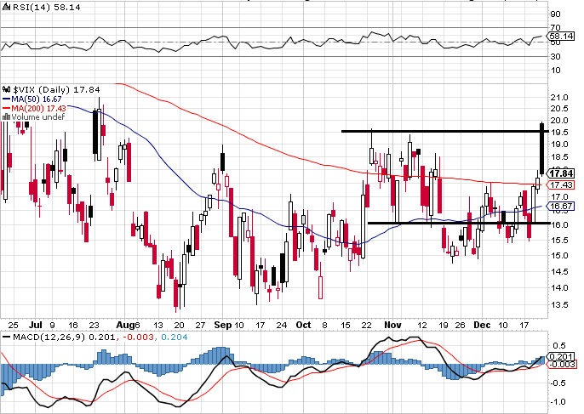The width and height of the screenshot is (584, 414).
Task: Click the Dec month label on date axis
Action: 482,325
